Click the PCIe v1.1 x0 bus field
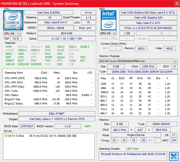The width and height of the screenshot is (180, 162). [x=148, y=28]
